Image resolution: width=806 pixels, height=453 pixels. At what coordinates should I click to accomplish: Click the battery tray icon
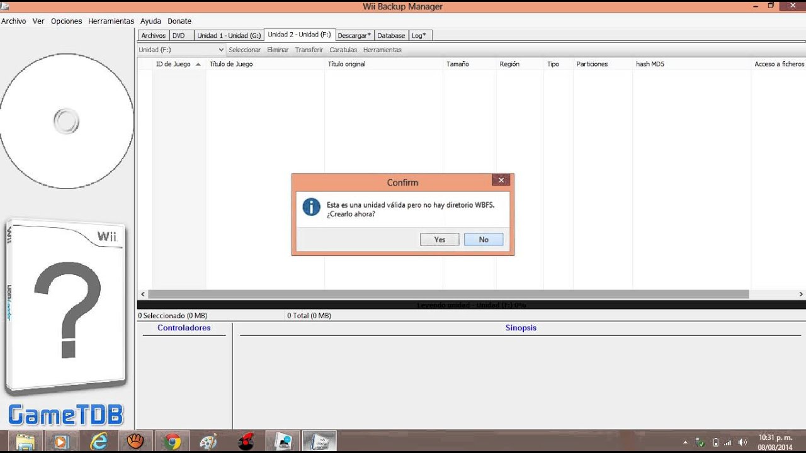tap(715, 442)
